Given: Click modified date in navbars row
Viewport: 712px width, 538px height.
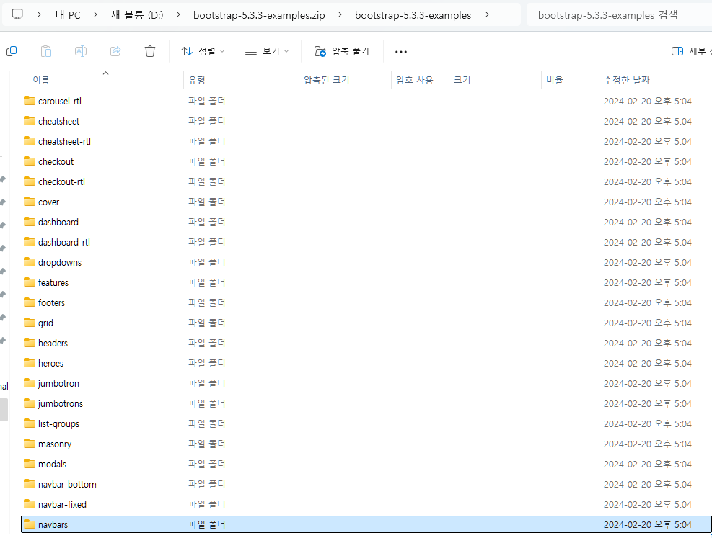Looking at the screenshot, I should (648, 525).
